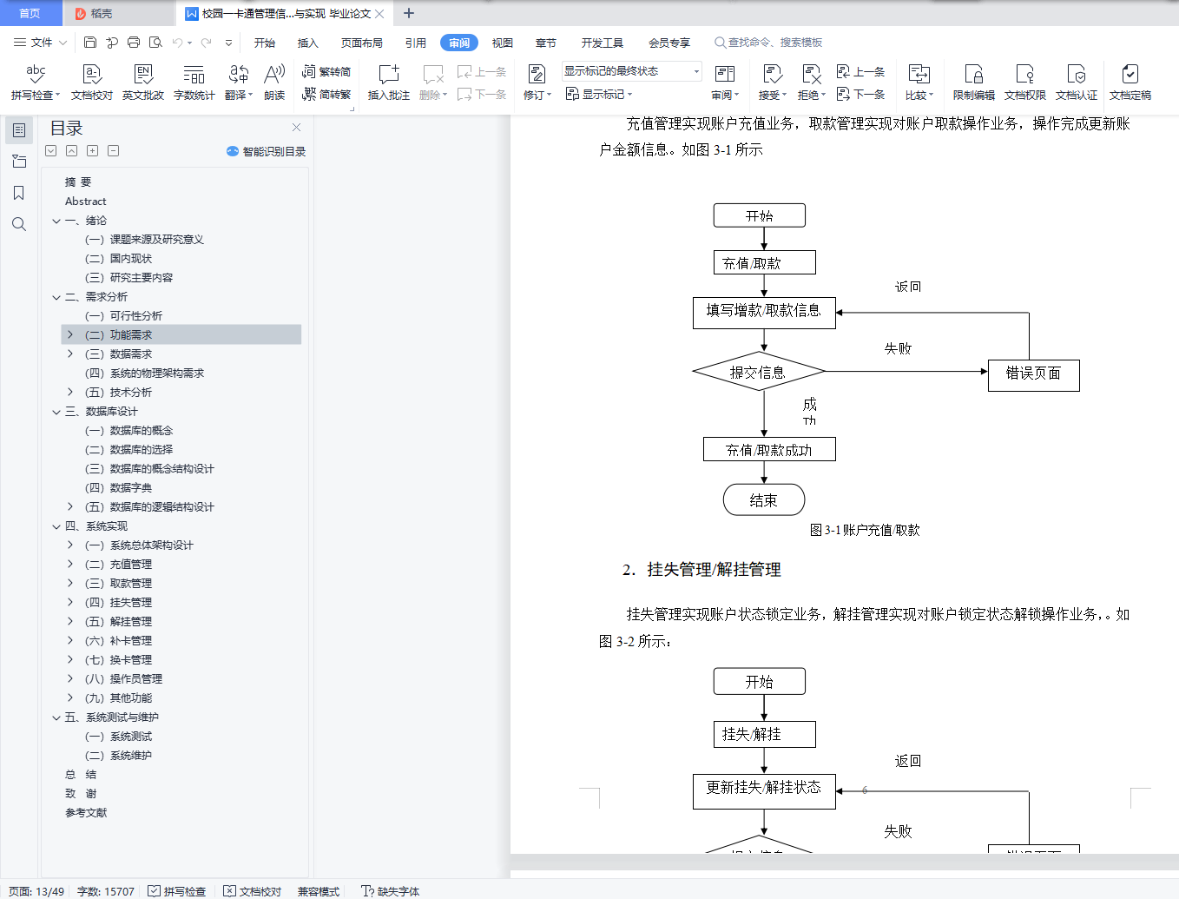This screenshot has width=1179, height=899.
Task: Jump to Abstract in the outline
Action: pyautogui.click(x=86, y=202)
